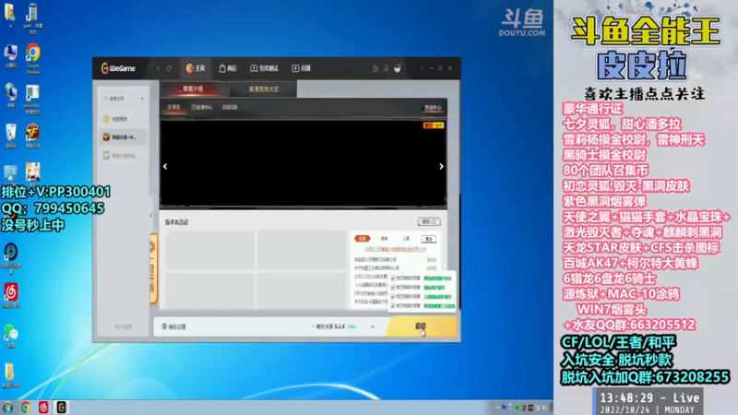This screenshot has height=415, width=738.
Task: Open the 直播中心 sub-tab
Action: click(x=202, y=107)
